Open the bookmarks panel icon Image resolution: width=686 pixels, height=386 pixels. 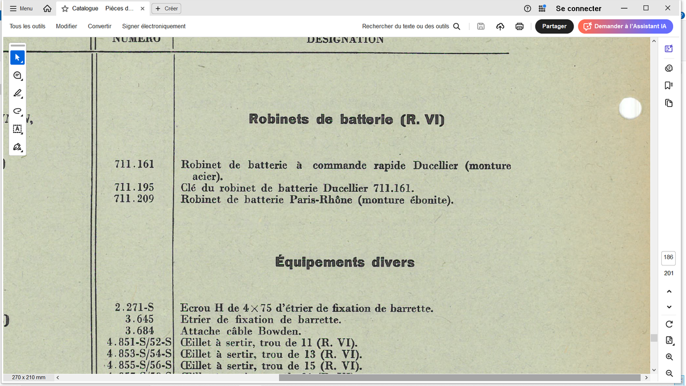[x=669, y=85]
